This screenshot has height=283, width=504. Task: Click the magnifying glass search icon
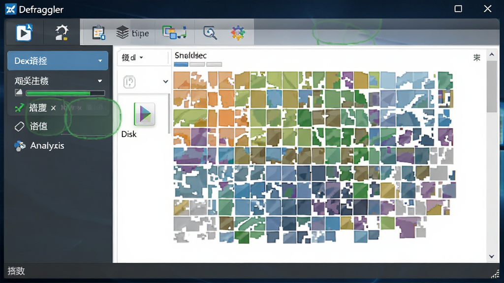[x=210, y=33]
